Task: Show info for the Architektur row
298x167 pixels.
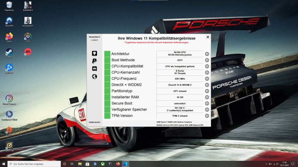Action: (x=207, y=54)
